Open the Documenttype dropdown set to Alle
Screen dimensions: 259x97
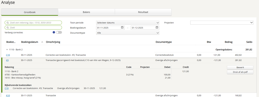click(x=128, y=33)
